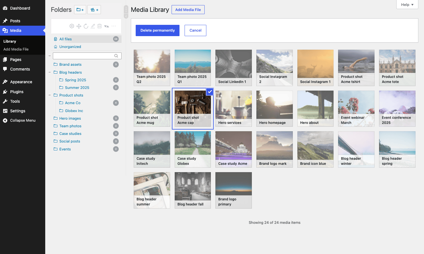Image resolution: width=424 pixels, height=254 pixels.
Task: Rename folder using pencil icon
Action: pos(93,26)
